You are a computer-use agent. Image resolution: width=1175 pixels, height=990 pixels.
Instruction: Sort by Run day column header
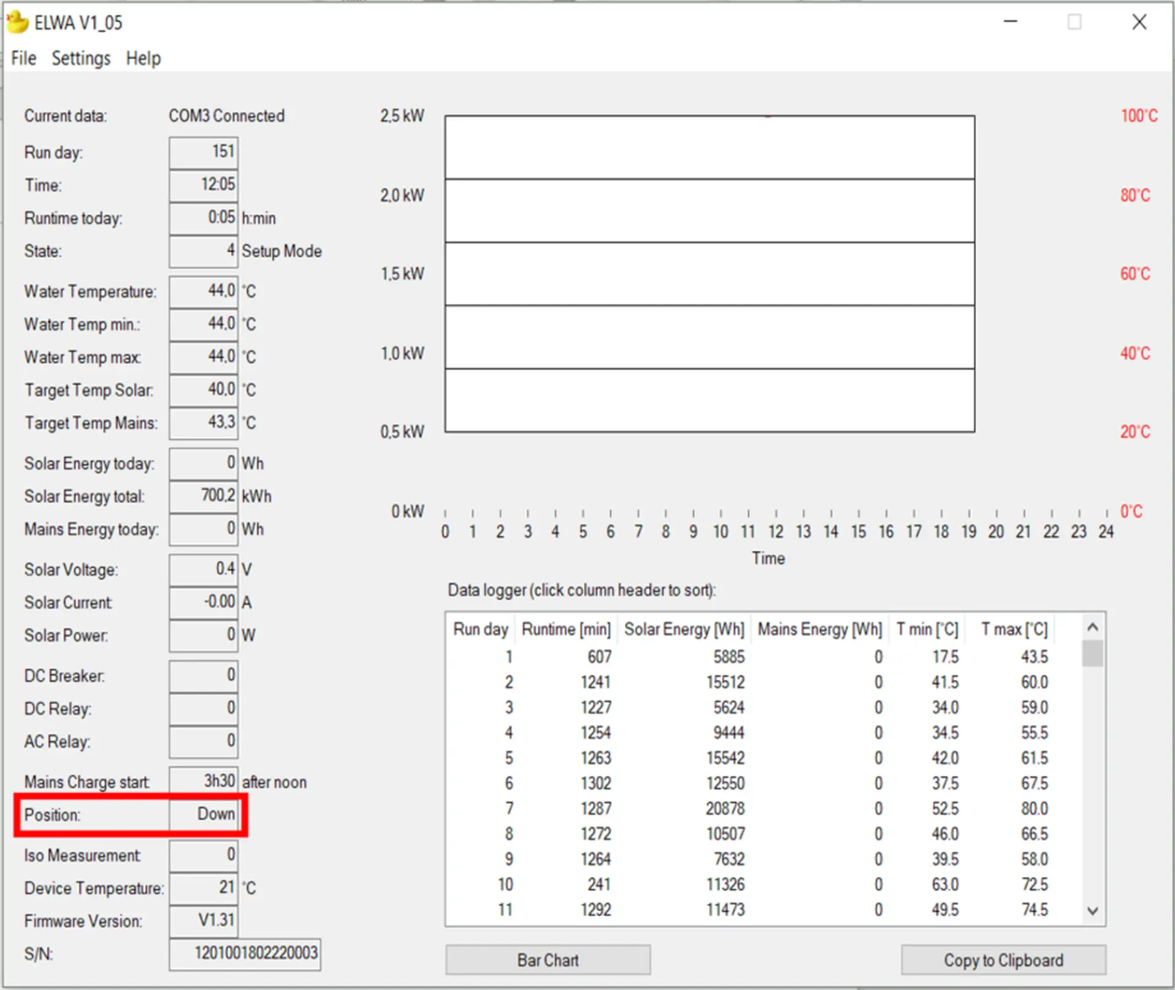coord(480,629)
